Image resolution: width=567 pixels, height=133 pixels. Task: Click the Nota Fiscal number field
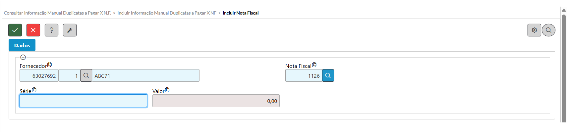point(304,76)
